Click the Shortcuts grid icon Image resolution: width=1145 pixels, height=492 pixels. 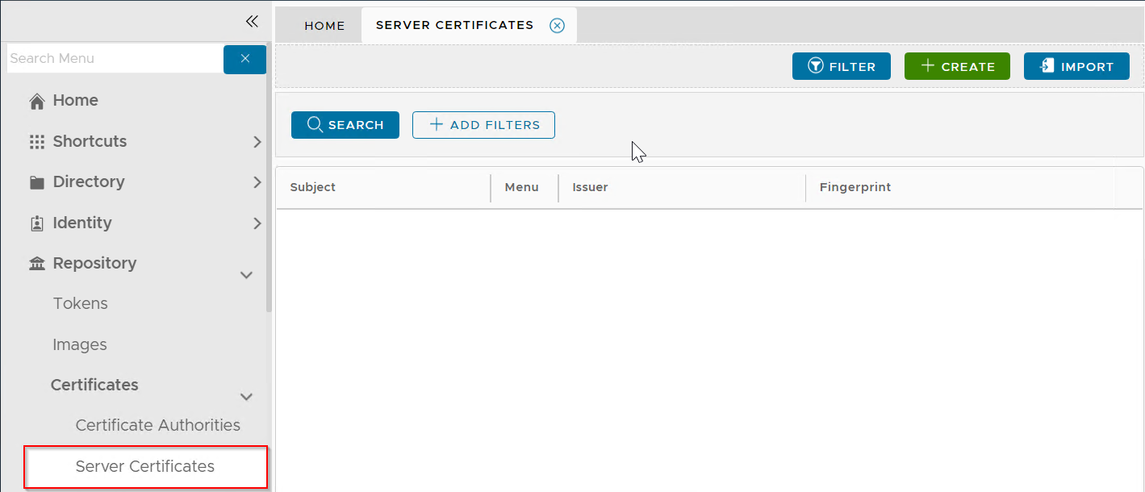(36, 142)
